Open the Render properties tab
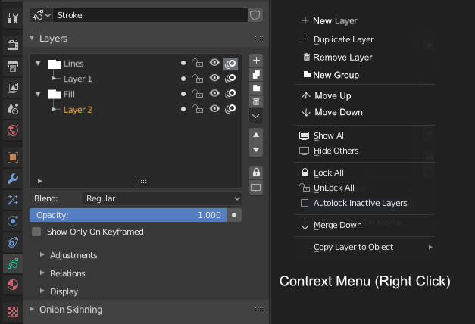The height and width of the screenshot is (324, 475). (12, 45)
